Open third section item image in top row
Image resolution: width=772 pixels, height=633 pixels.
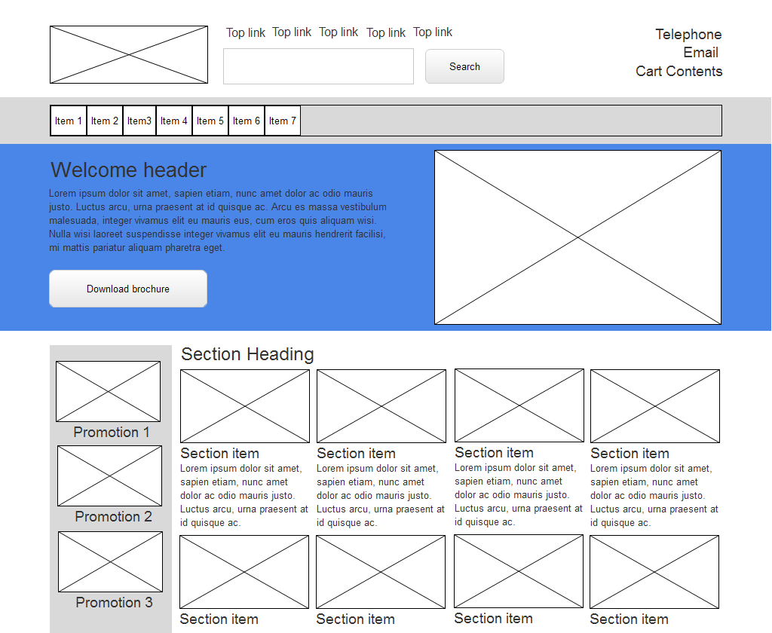tap(519, 405)
